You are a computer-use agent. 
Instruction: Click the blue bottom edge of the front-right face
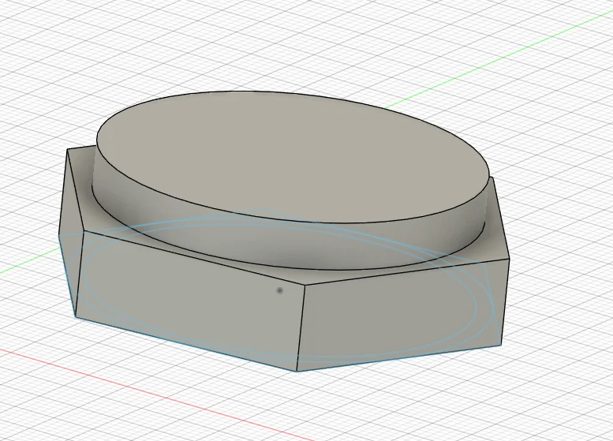tap(398, 357)
